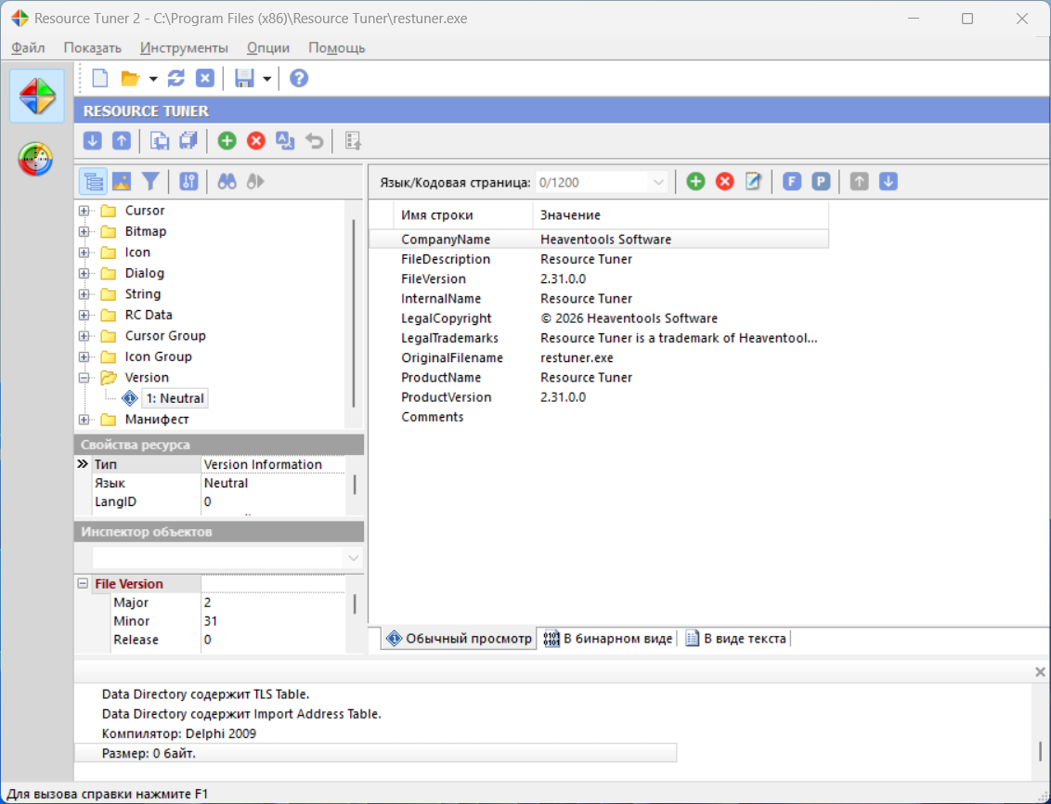Click the Значение column header
1051x804 pixels.
tap(681, 215)
